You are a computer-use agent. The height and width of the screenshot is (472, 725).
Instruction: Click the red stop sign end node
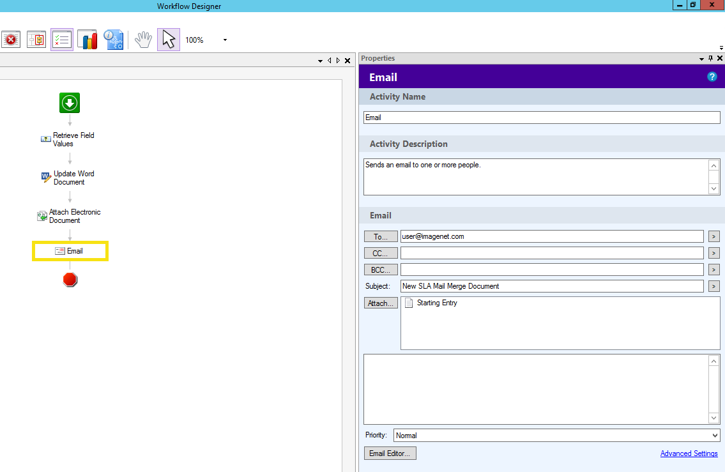pos(70,280)
